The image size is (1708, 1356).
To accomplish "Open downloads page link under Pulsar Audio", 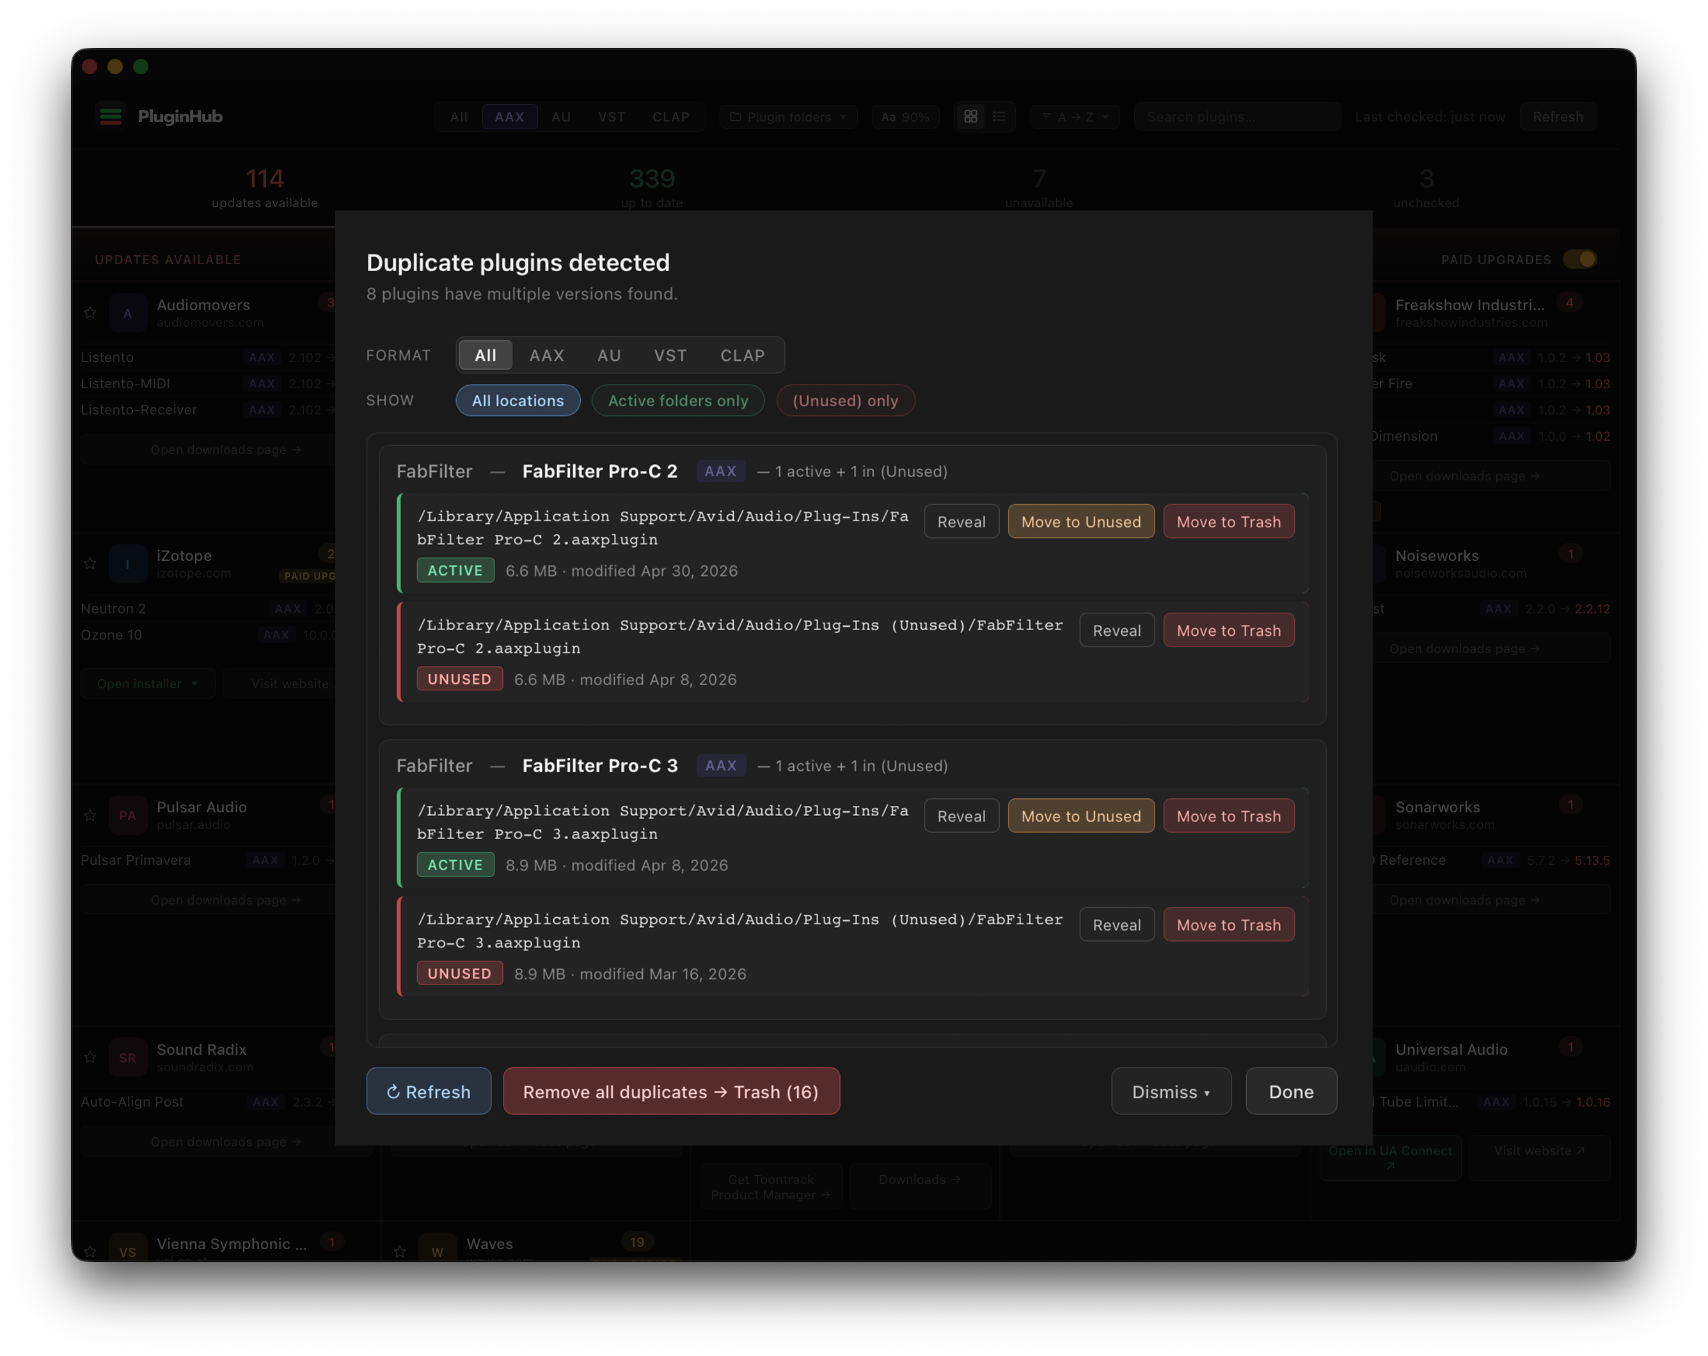I will tap(226, 899).
